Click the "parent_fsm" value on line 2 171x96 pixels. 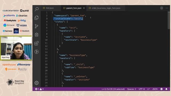(77, 15)
